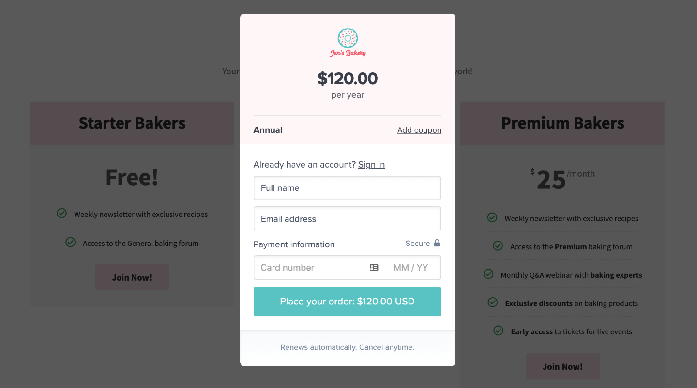
Task: Click the checkmark beside Premium baking forum access
Action: tap(498, 246)
